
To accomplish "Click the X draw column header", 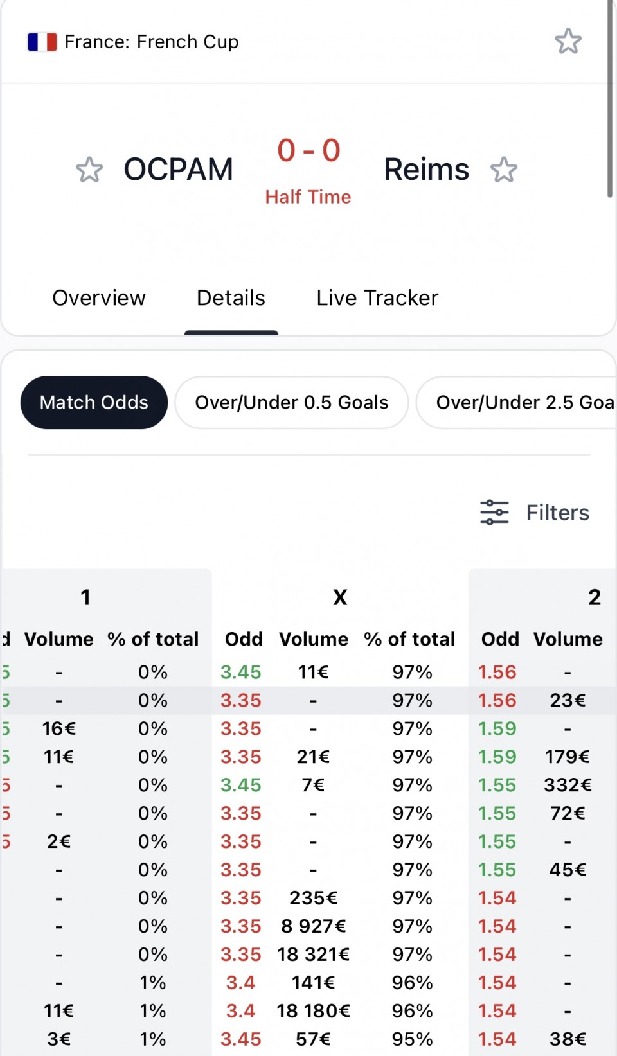I will tap(340, 597).
